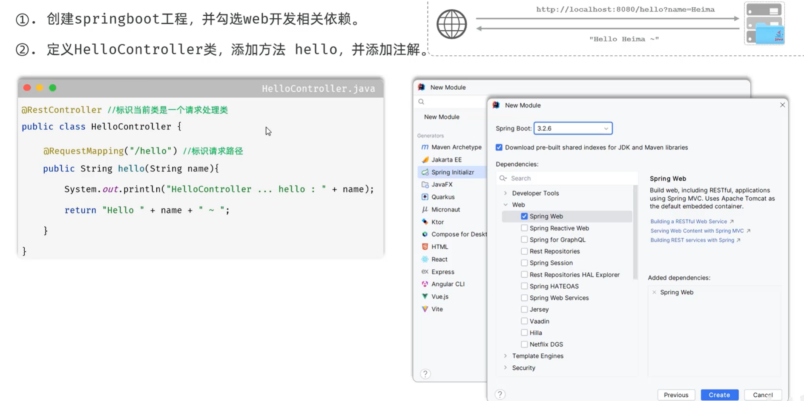804x401 pixels.
Task: Select the Maven Archetype generator icon
Action: 425,147
